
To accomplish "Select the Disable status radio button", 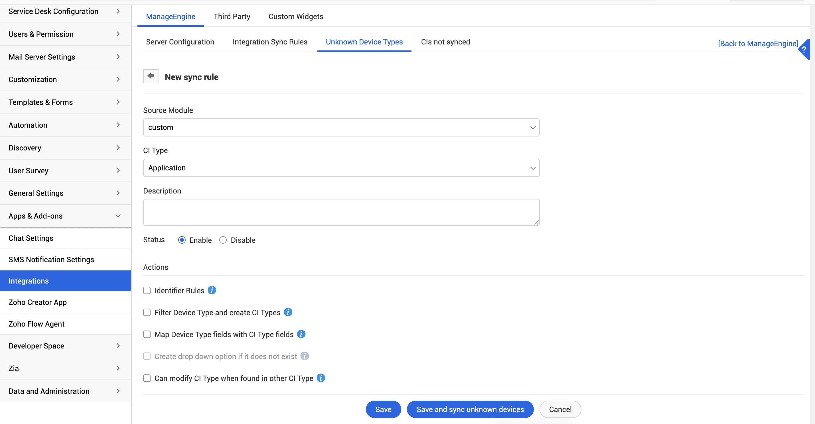I will 223,240.
